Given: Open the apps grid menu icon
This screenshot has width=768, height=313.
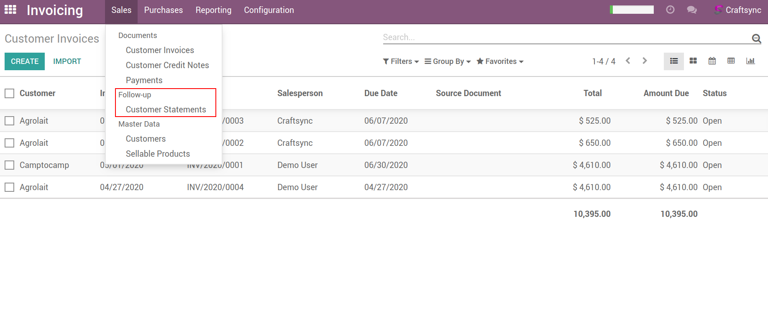Looking at the screenshot, I should point(10,10).
